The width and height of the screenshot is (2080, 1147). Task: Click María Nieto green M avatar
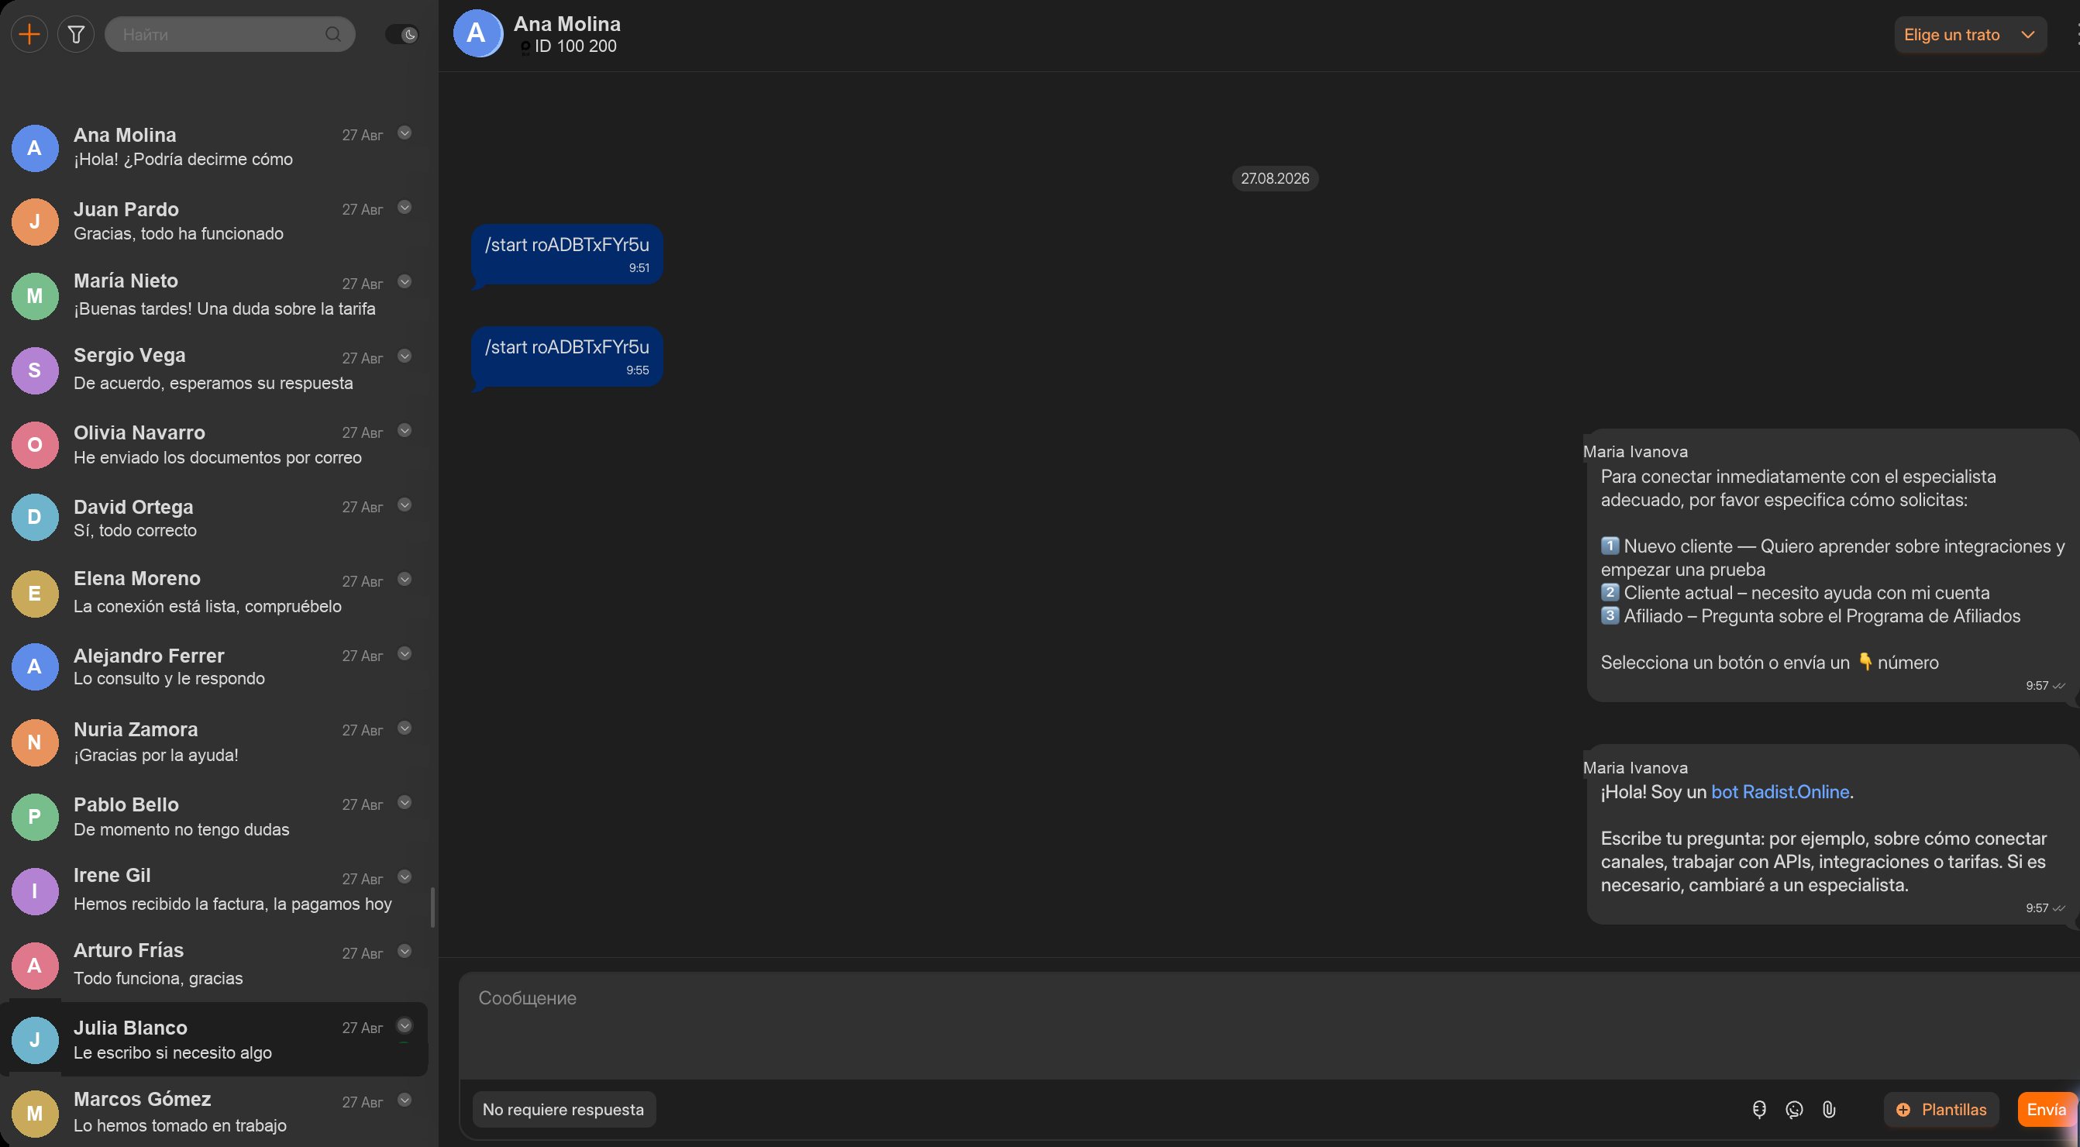coord(35,295)
